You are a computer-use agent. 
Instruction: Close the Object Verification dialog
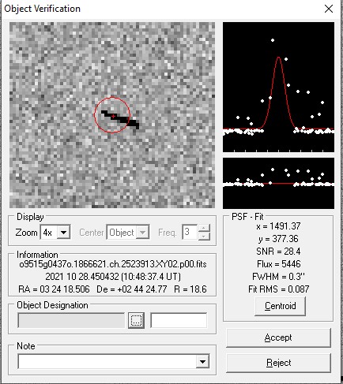[x=329, y=9]
